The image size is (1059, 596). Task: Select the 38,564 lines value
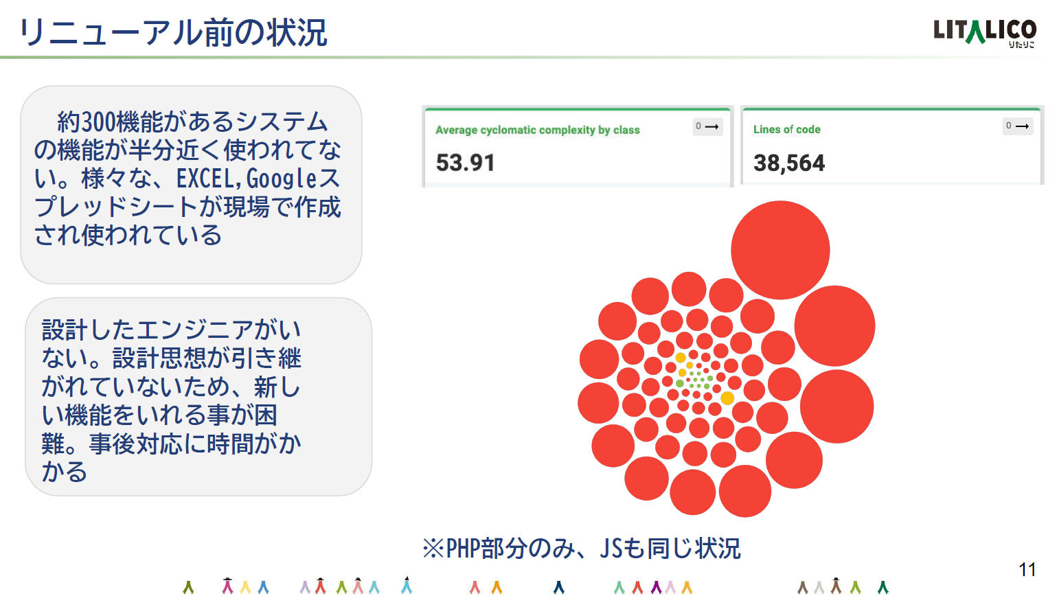[x=789, y=163]
